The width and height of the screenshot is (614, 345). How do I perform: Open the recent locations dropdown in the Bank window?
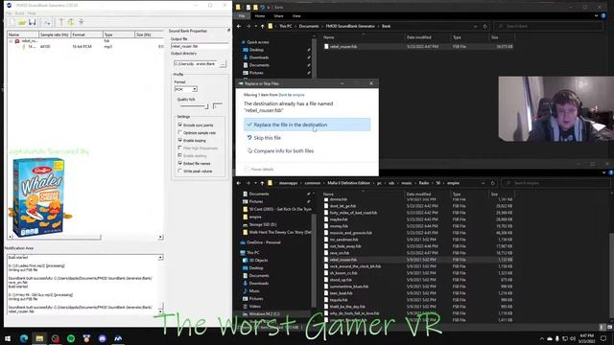(255, 26)
